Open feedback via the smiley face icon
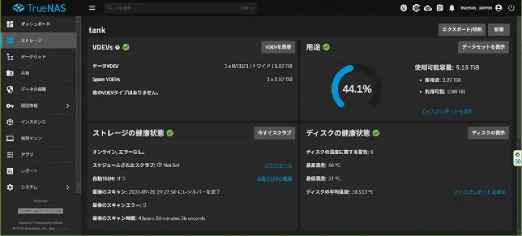 403,8
